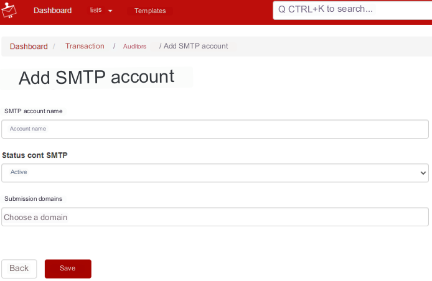Open the Auditors breadcrumb link
The image size is (432, 281).
[134, 46]
